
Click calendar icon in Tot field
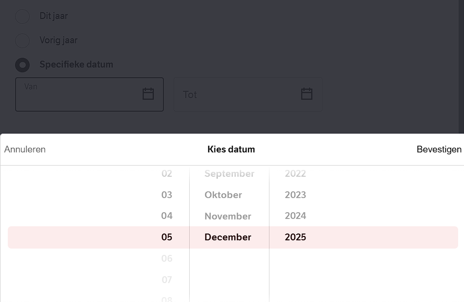click(306, 94)
